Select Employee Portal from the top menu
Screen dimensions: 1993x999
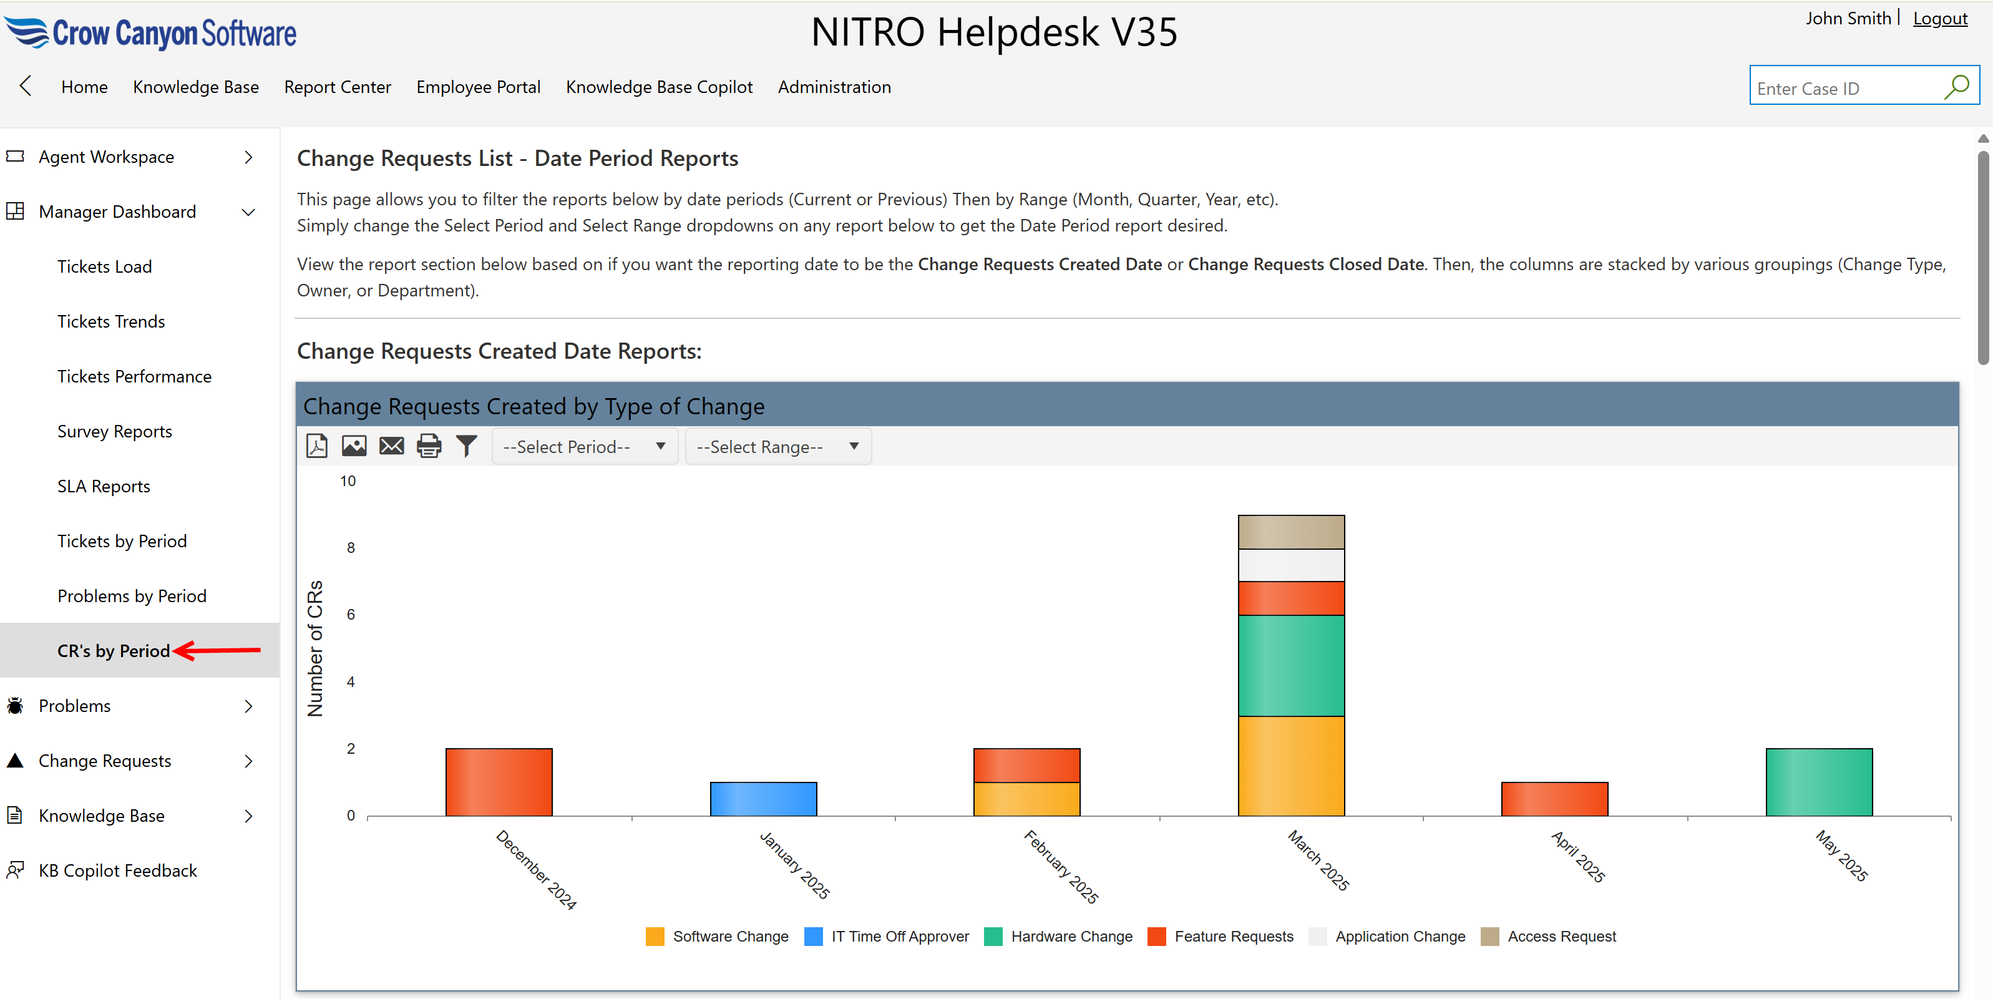pos(478,87)
